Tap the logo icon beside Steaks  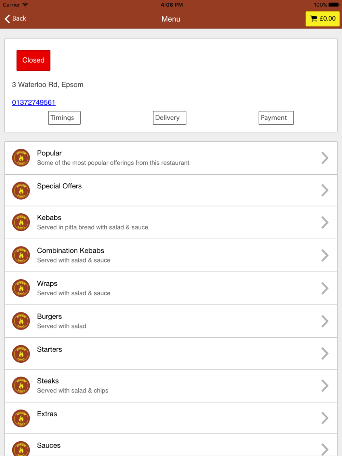pos(21,386)
